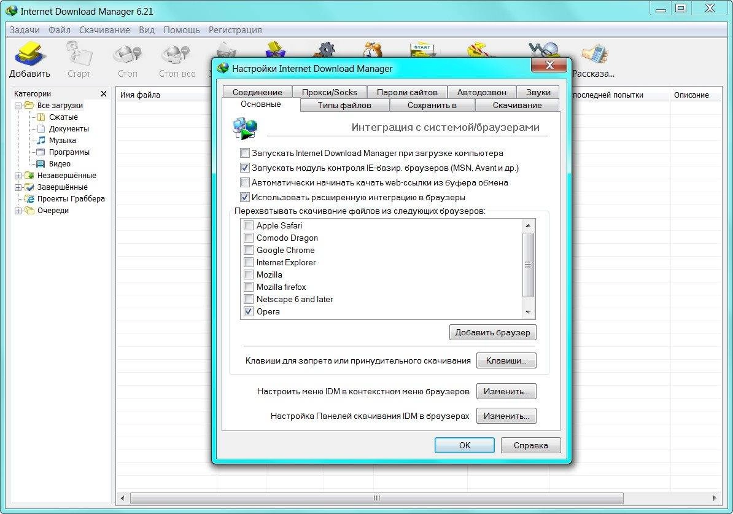Check Netscape 6 and later checkbox

[249, 299]
